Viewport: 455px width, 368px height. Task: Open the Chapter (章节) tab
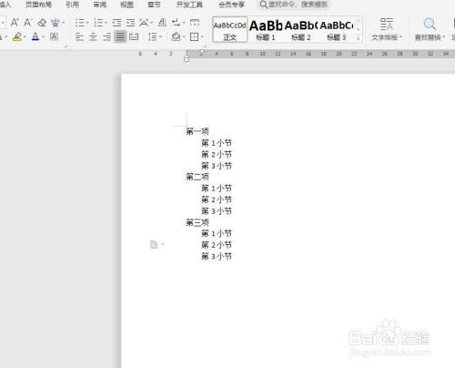tap(154, 5)
